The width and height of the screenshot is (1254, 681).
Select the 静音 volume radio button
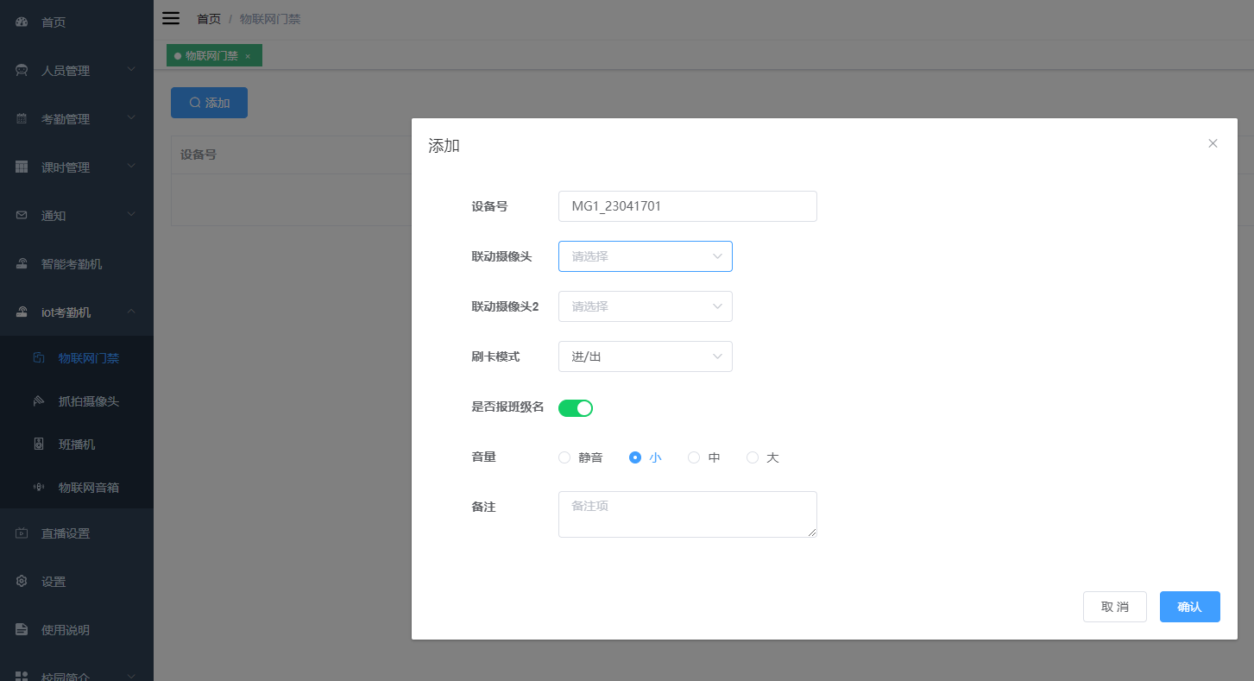click(x=564, y=457)
